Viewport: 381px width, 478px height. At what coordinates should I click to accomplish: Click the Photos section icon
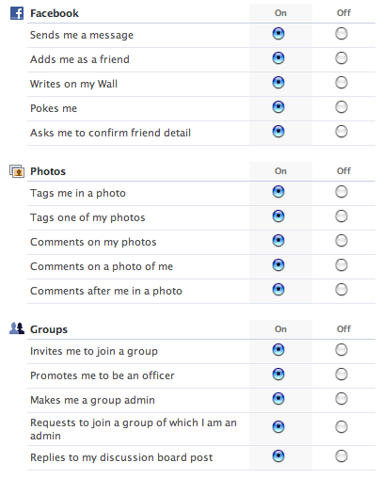[17, 171]
